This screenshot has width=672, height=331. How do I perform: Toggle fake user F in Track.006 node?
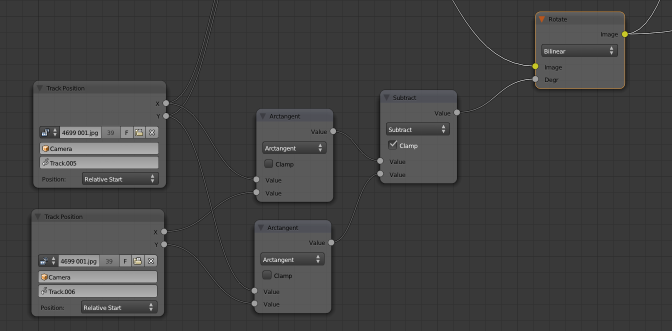(x=125, y=261)
